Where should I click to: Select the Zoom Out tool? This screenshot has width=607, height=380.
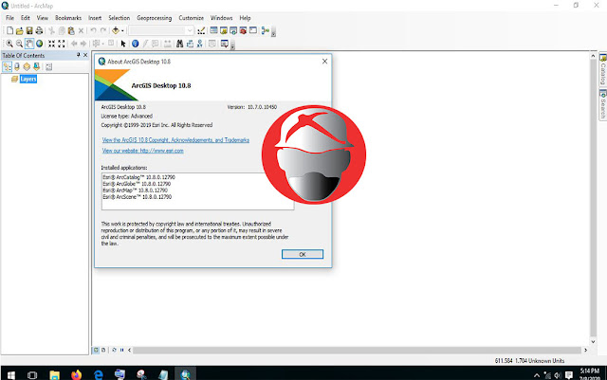(x=19, y=44)
